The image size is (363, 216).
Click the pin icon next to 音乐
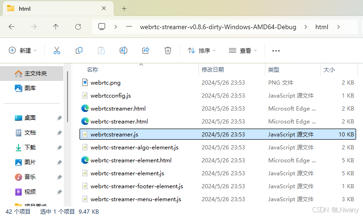[59, 177]
